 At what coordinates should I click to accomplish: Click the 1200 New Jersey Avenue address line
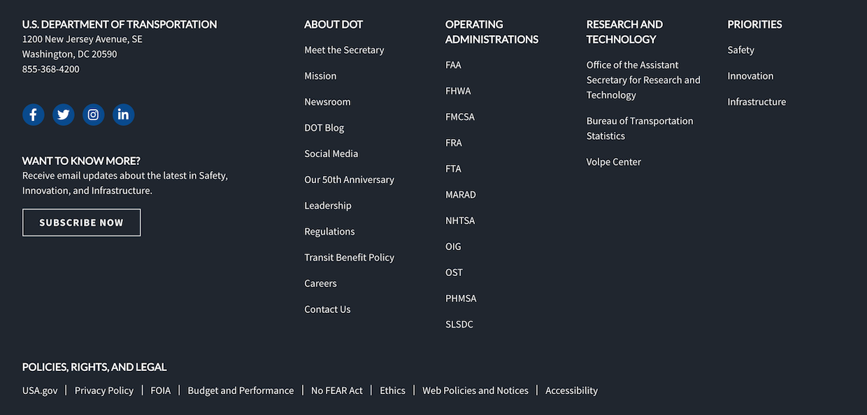(83, 39)
